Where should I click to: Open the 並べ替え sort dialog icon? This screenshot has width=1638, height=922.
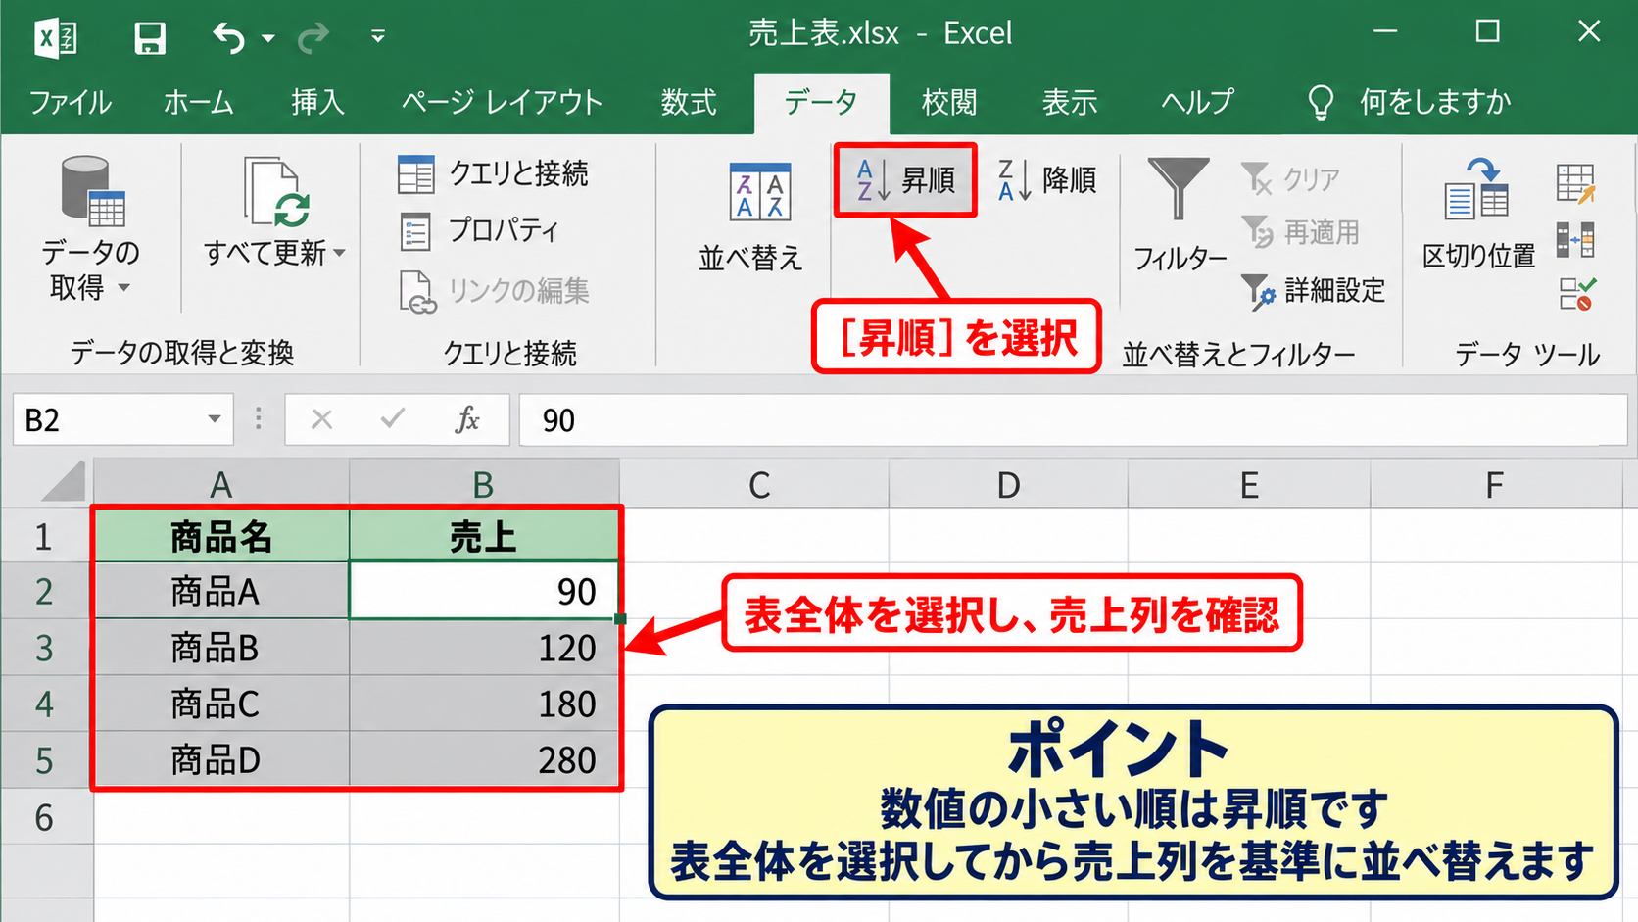760,191
